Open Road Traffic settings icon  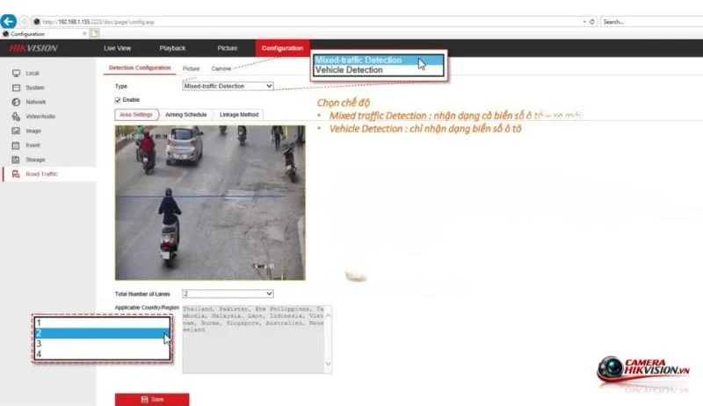(x=16, y=175)
